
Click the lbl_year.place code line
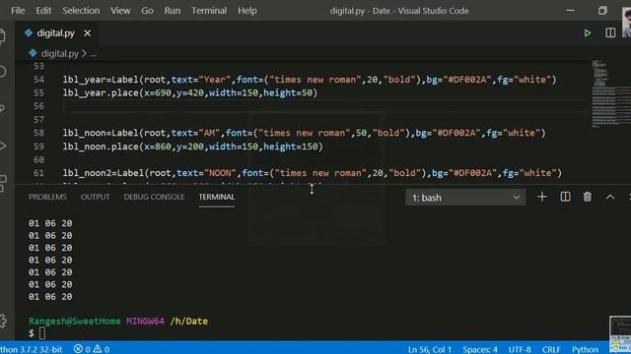(190, 92)
